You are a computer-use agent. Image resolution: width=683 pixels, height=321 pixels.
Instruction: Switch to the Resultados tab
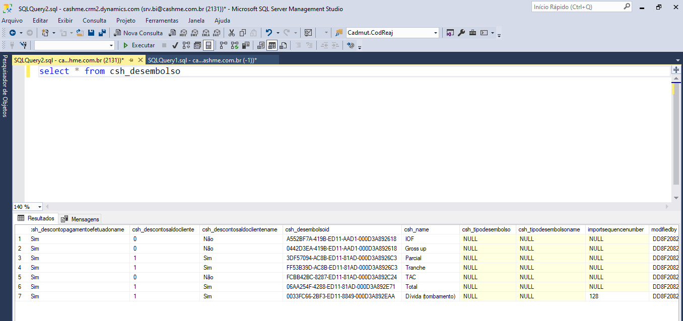tap(36, 218)
